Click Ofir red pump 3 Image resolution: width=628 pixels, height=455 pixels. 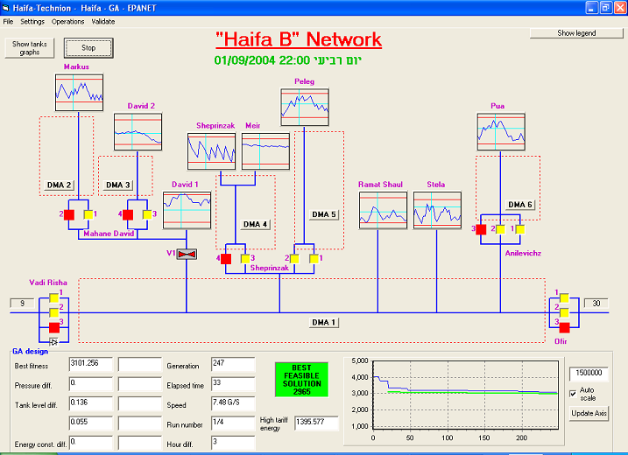564,328
